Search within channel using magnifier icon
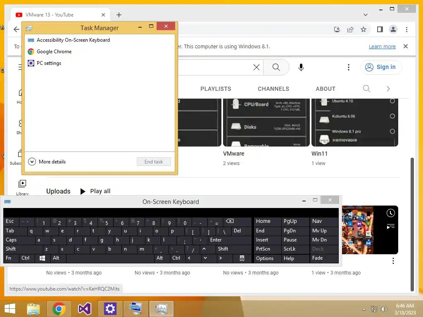 tap(366, 89)
